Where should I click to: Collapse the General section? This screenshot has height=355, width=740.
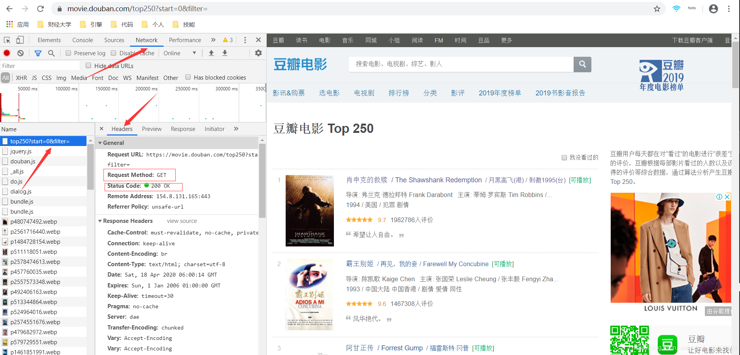(100, 143)
